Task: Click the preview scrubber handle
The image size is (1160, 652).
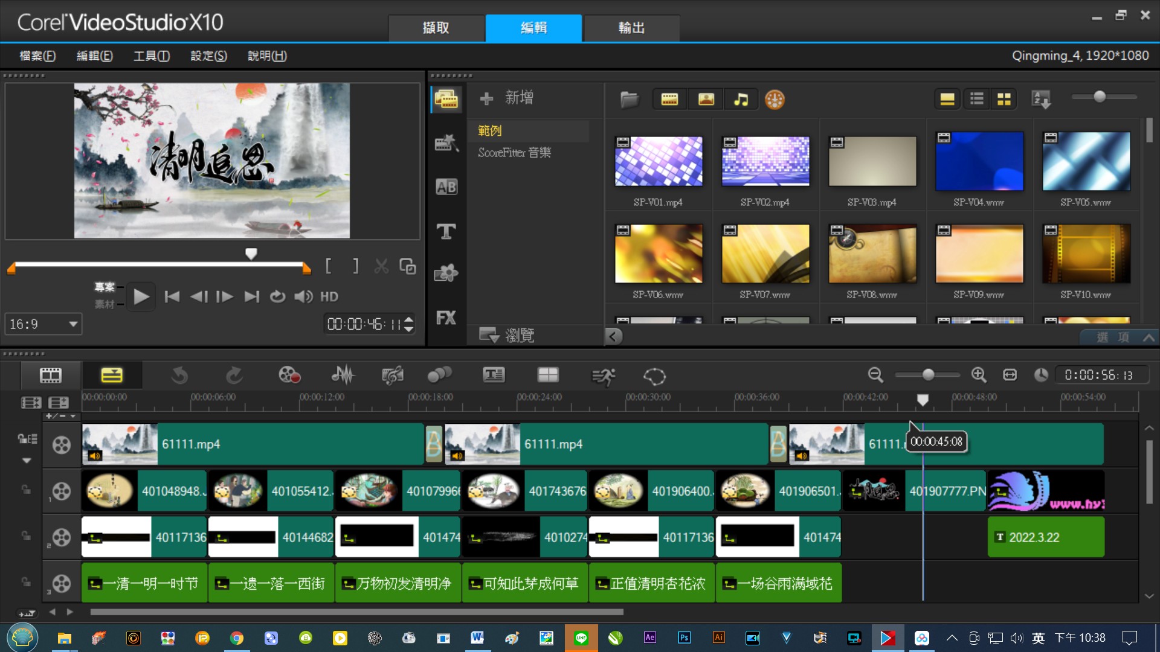Action: 251,254
